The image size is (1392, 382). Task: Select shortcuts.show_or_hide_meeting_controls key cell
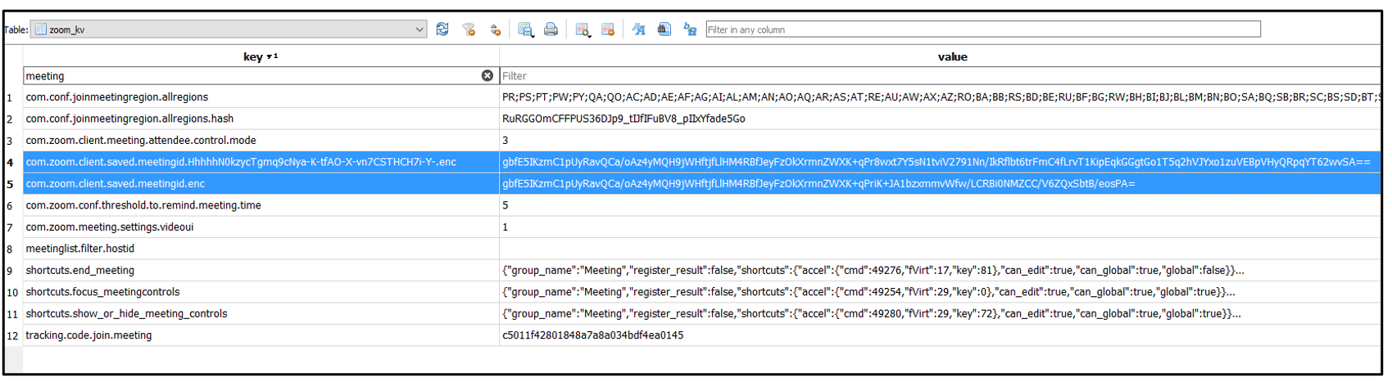click(x=261, y=314)
